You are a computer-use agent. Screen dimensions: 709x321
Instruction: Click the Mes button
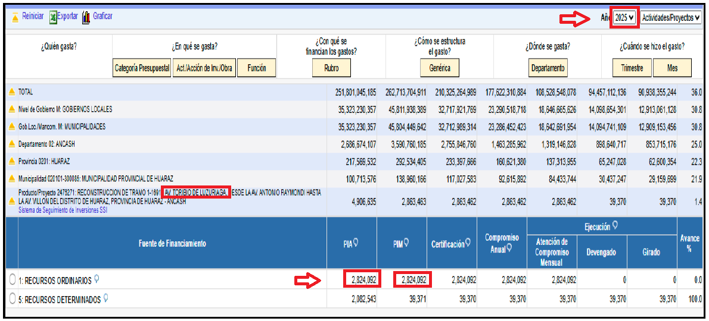pos(673,68)
